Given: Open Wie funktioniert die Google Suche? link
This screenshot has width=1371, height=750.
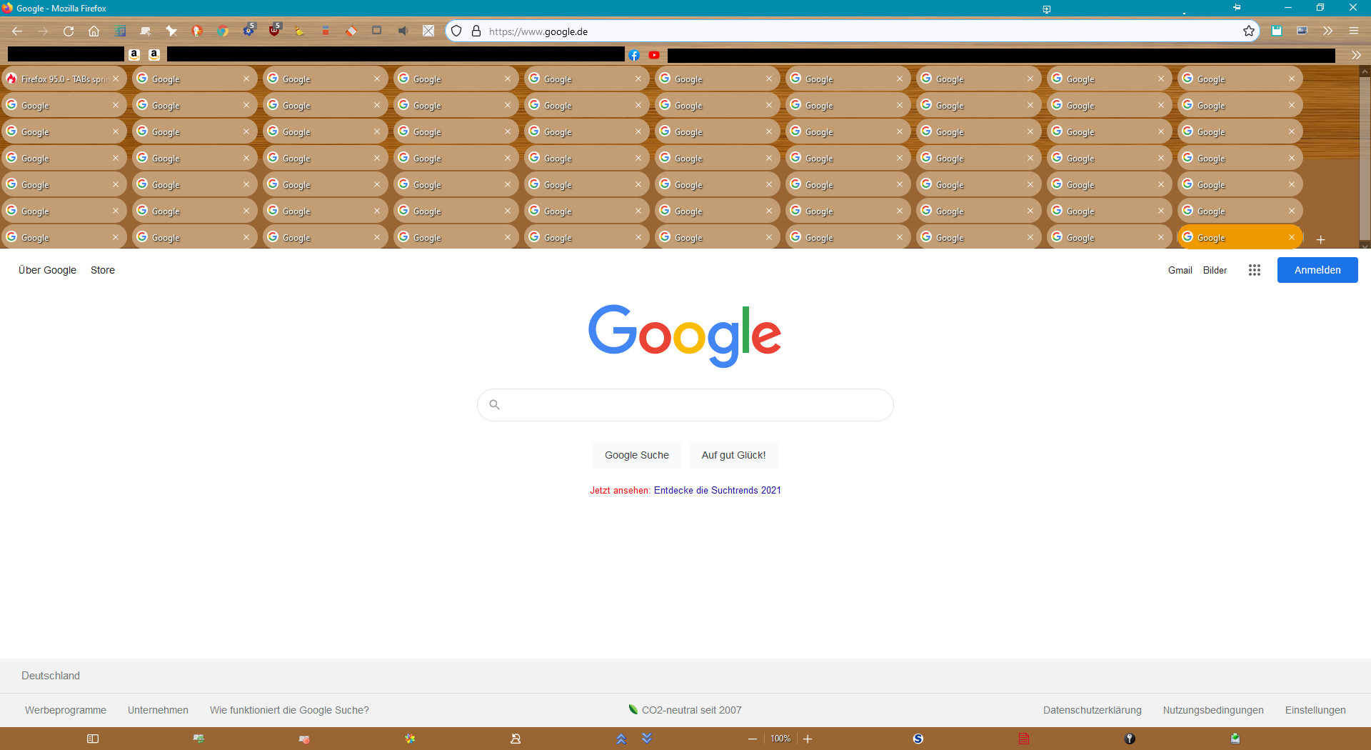Looking at the screenshot, I should [x=289, y=710].
